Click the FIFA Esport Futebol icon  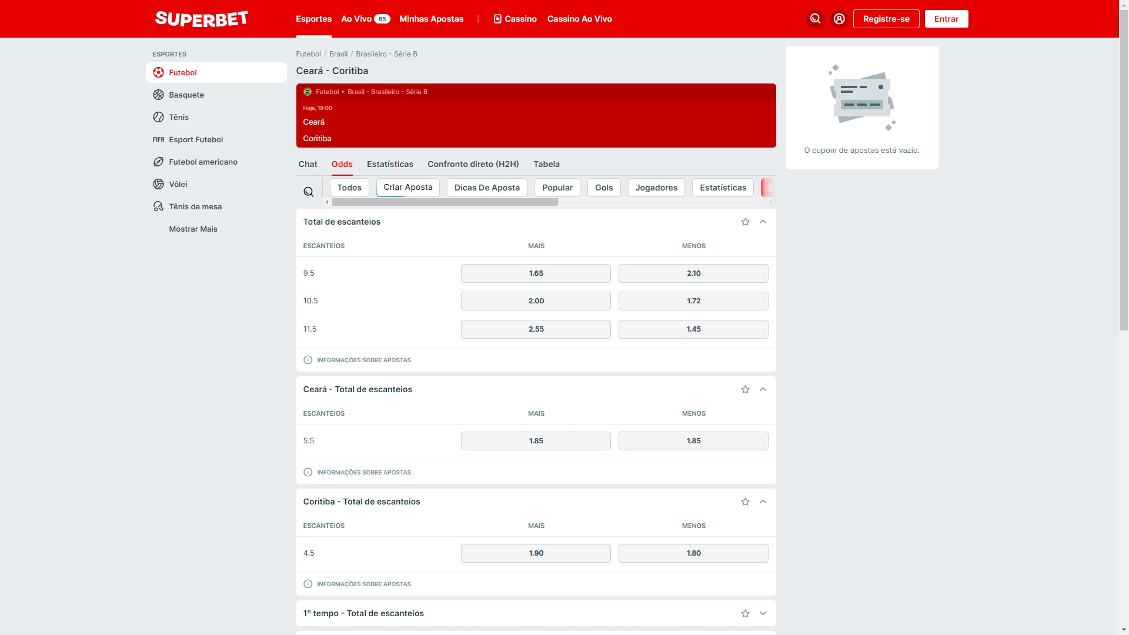tap(158, 139)
